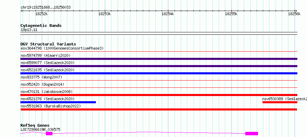Open the nsv6599077 (Sedlazeck2020) label

coord(48,63)
